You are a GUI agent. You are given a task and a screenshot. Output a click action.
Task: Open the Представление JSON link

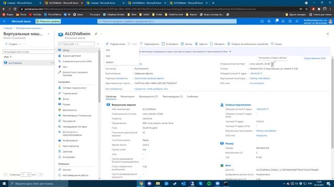click(315, 58)
